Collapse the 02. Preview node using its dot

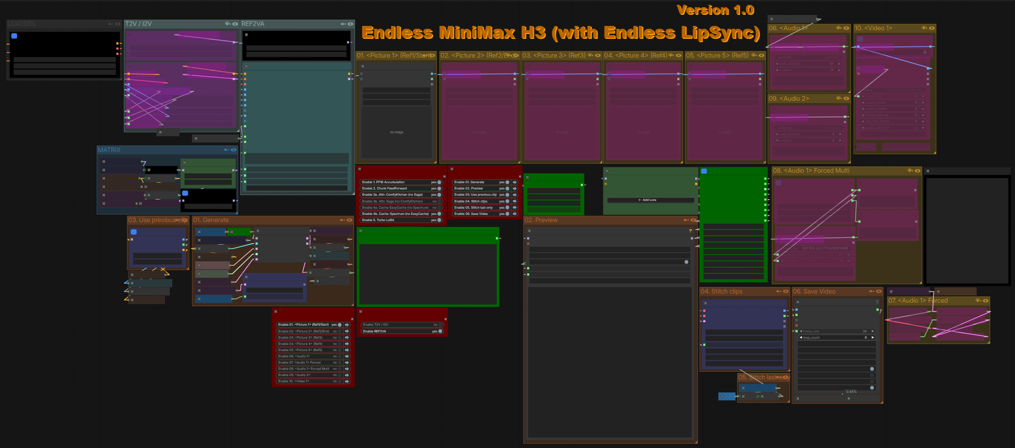coord(529,231)
